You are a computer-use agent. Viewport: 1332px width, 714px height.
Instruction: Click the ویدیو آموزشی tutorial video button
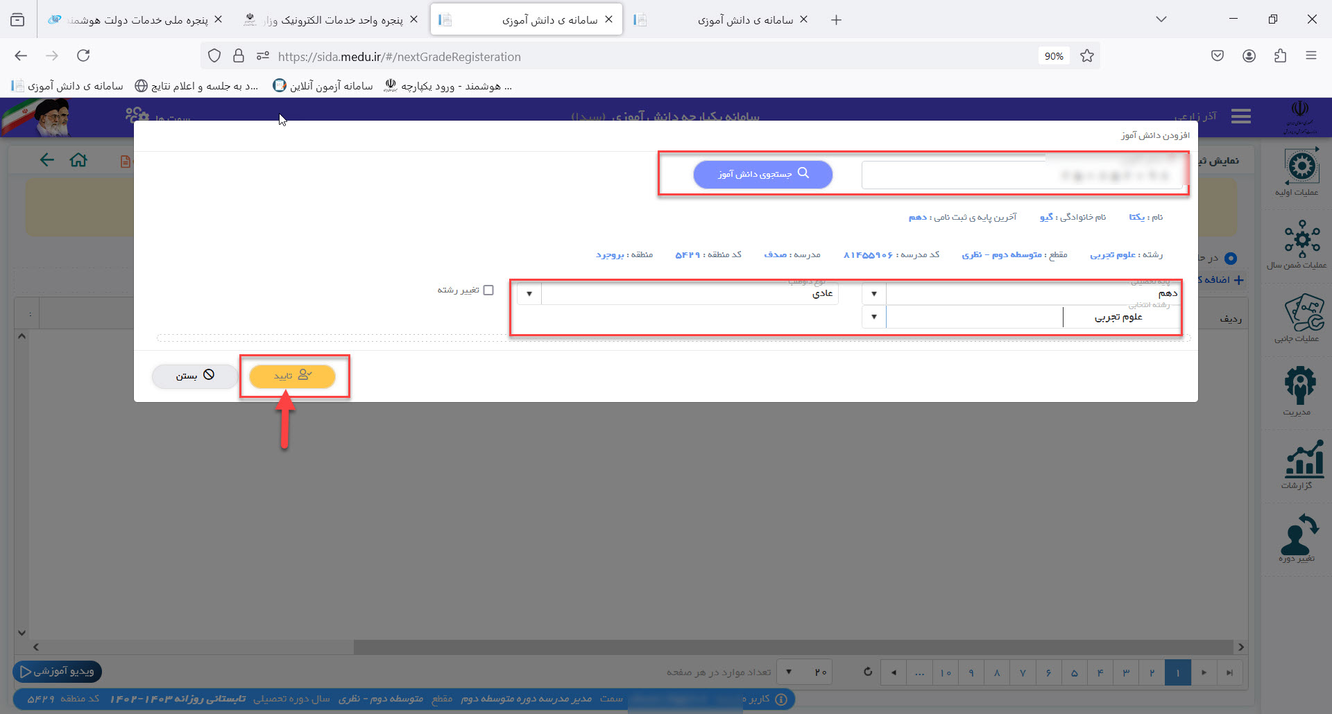[58, 671]
